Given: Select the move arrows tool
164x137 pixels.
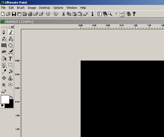Looking at the screenshot, I should [4, 78].
